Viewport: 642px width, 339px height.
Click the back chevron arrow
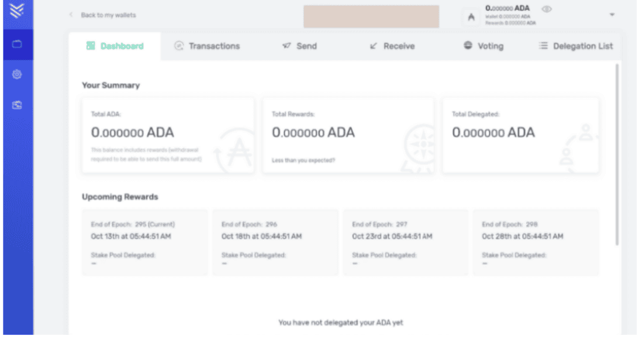[x=71, y=15]
